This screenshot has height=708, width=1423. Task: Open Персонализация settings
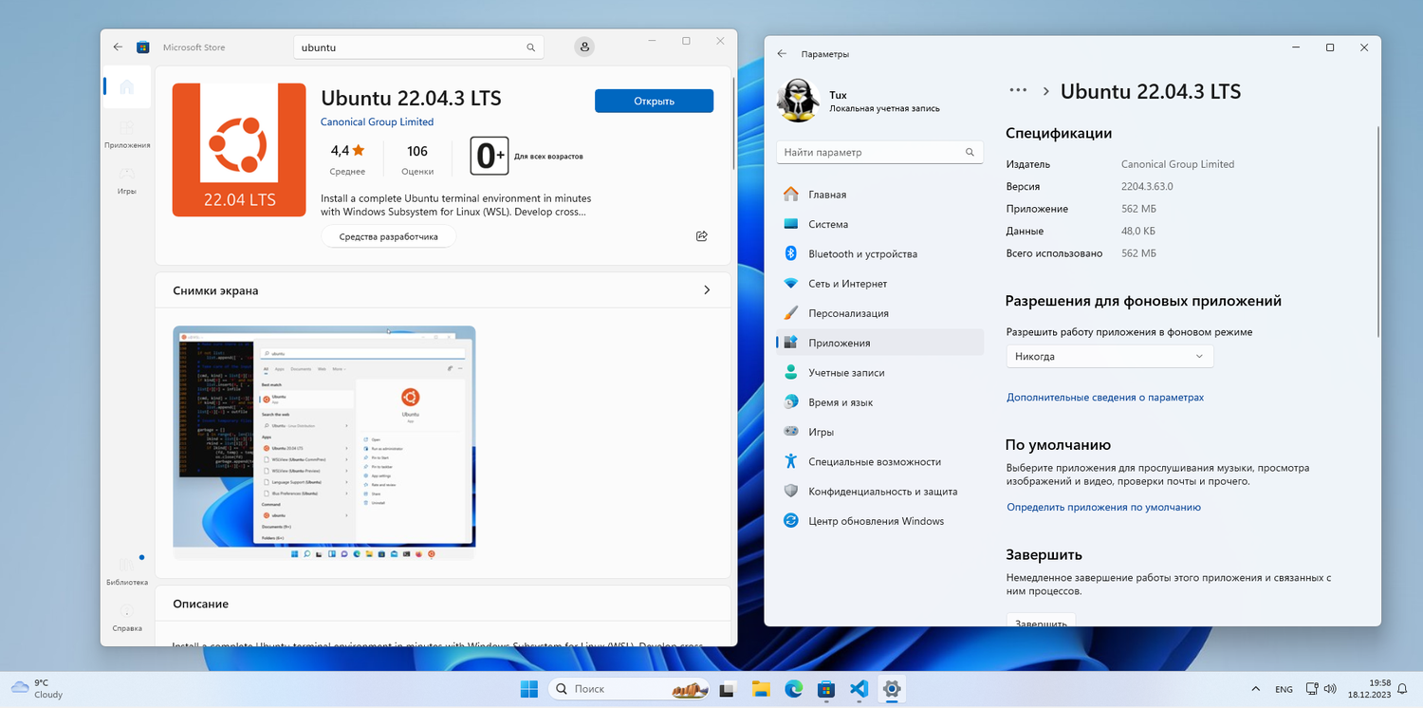pyautogui.click(x=879, y=313)
